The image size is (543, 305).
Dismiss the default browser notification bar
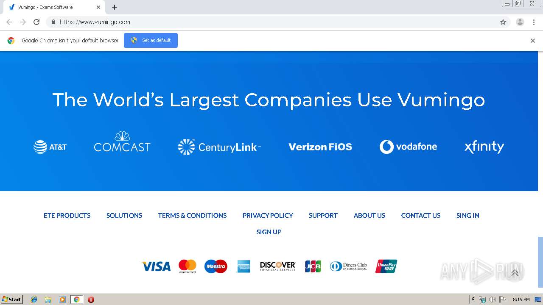click(533, 41)
